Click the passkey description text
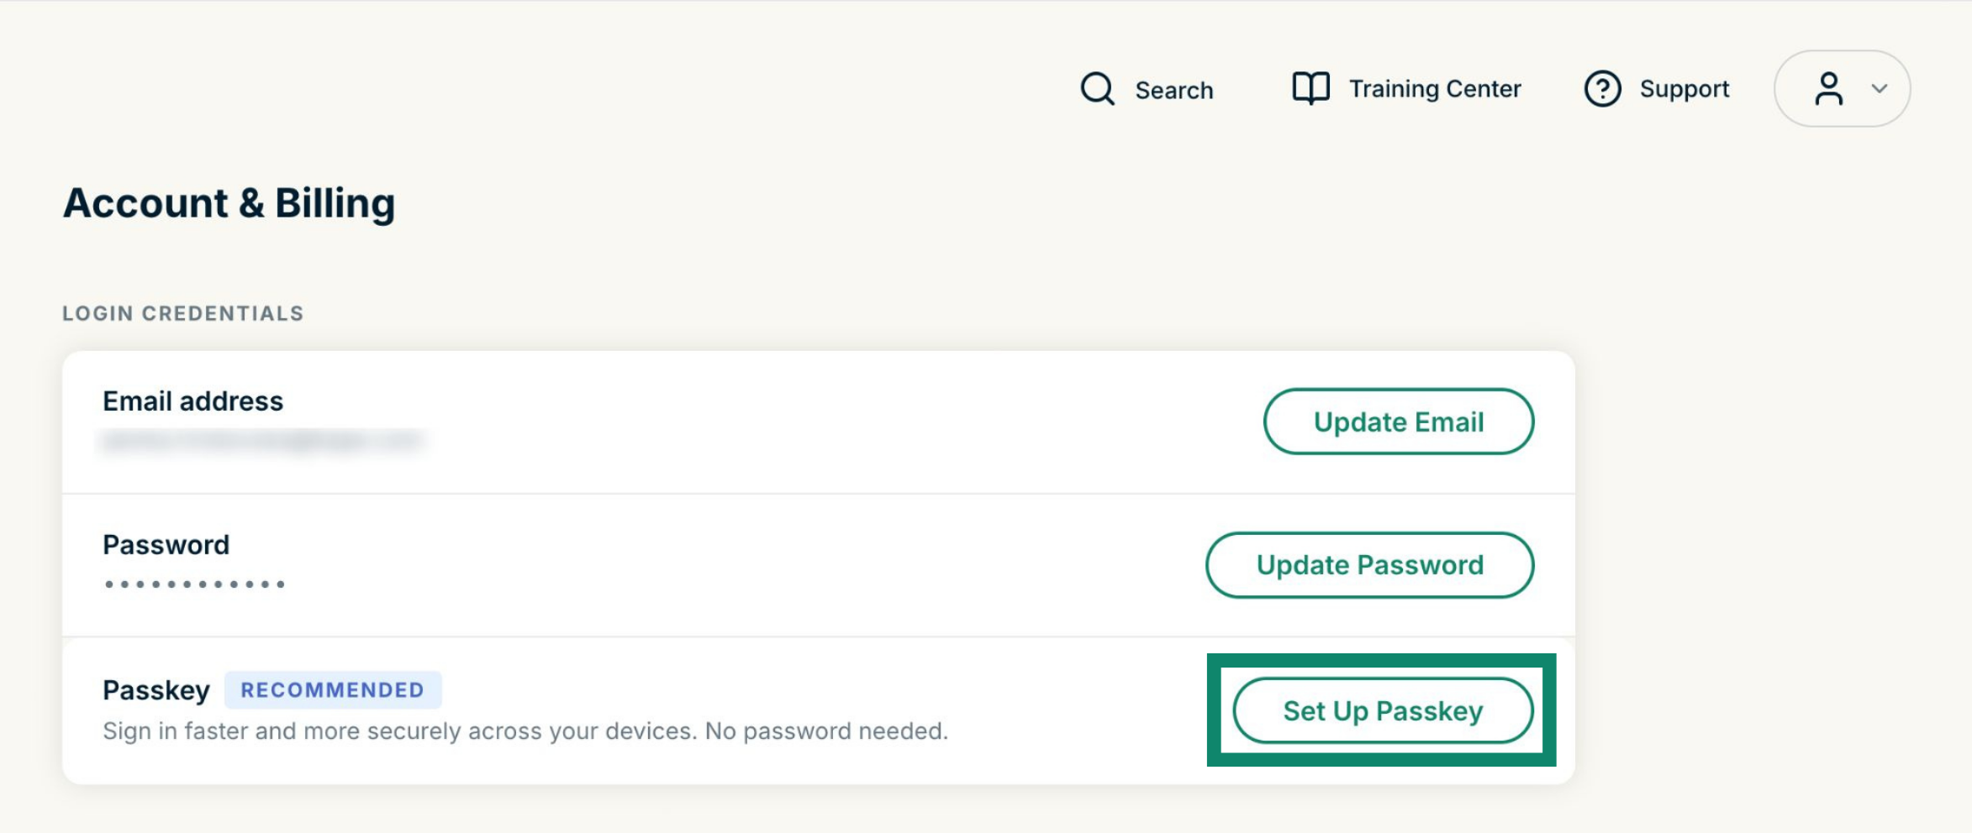The height and width of the screenshot is (833, 1972). [525, 731]
